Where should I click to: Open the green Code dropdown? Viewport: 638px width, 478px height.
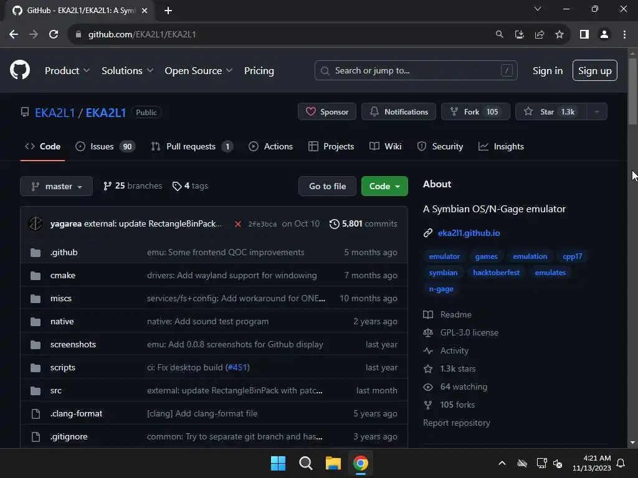384,186
